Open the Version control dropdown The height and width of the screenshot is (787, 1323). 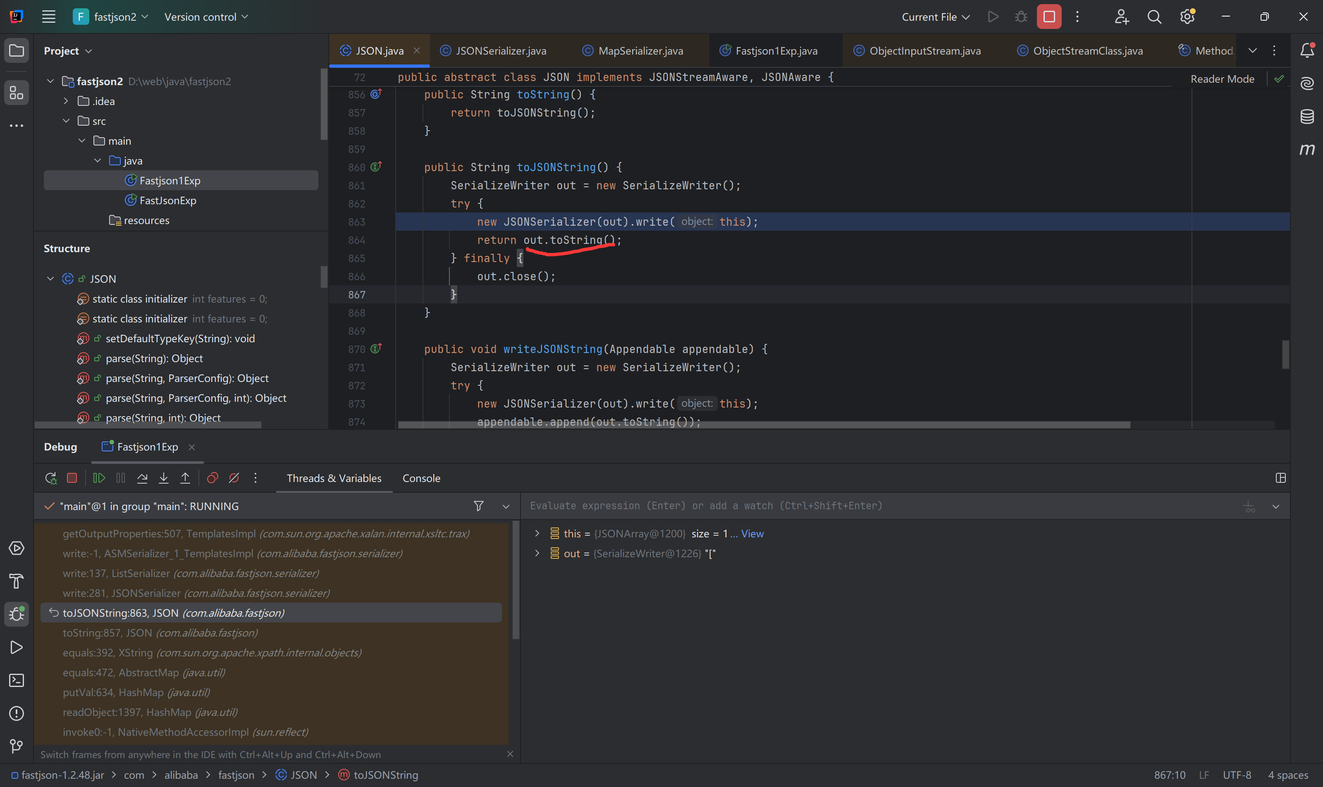click(206, 17)
